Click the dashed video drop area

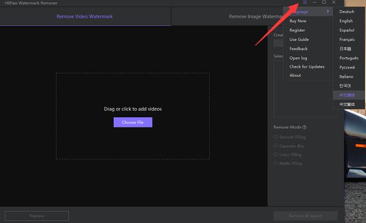[x=133, y=116]
